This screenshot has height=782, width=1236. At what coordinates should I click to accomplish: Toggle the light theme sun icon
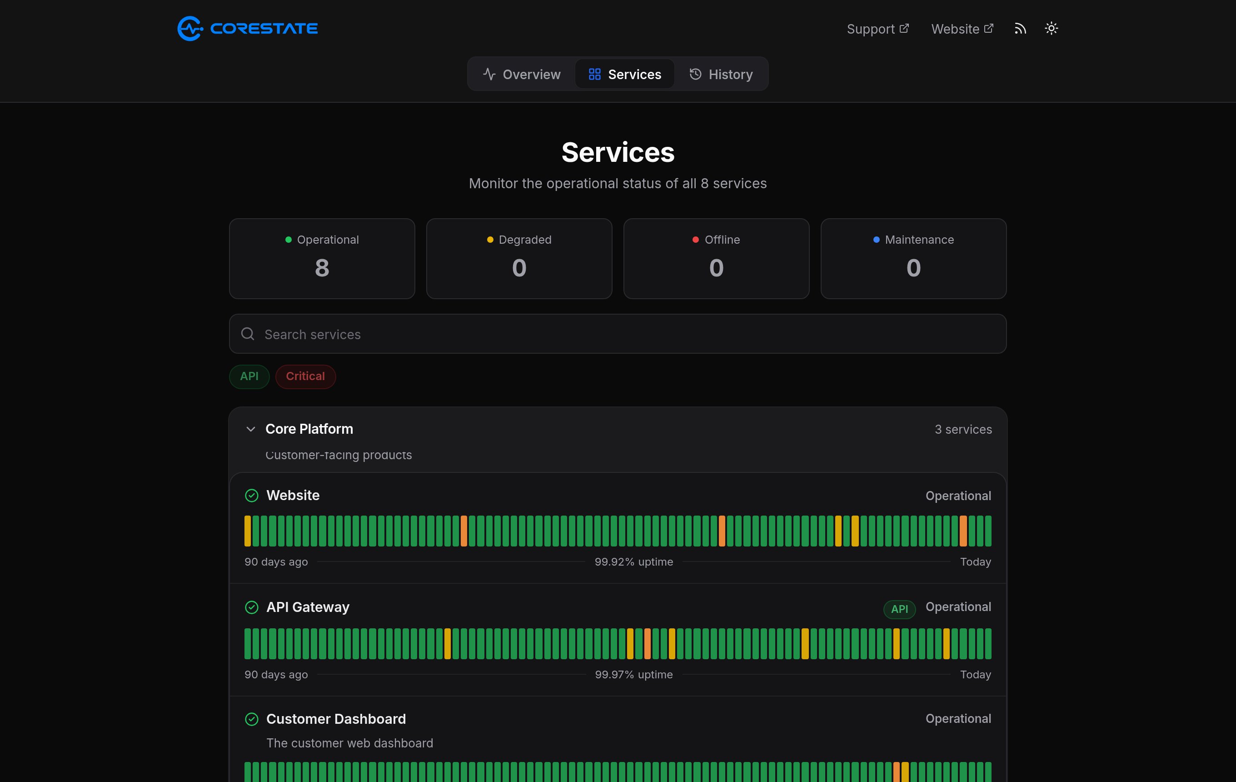(x=1051, y=29)
